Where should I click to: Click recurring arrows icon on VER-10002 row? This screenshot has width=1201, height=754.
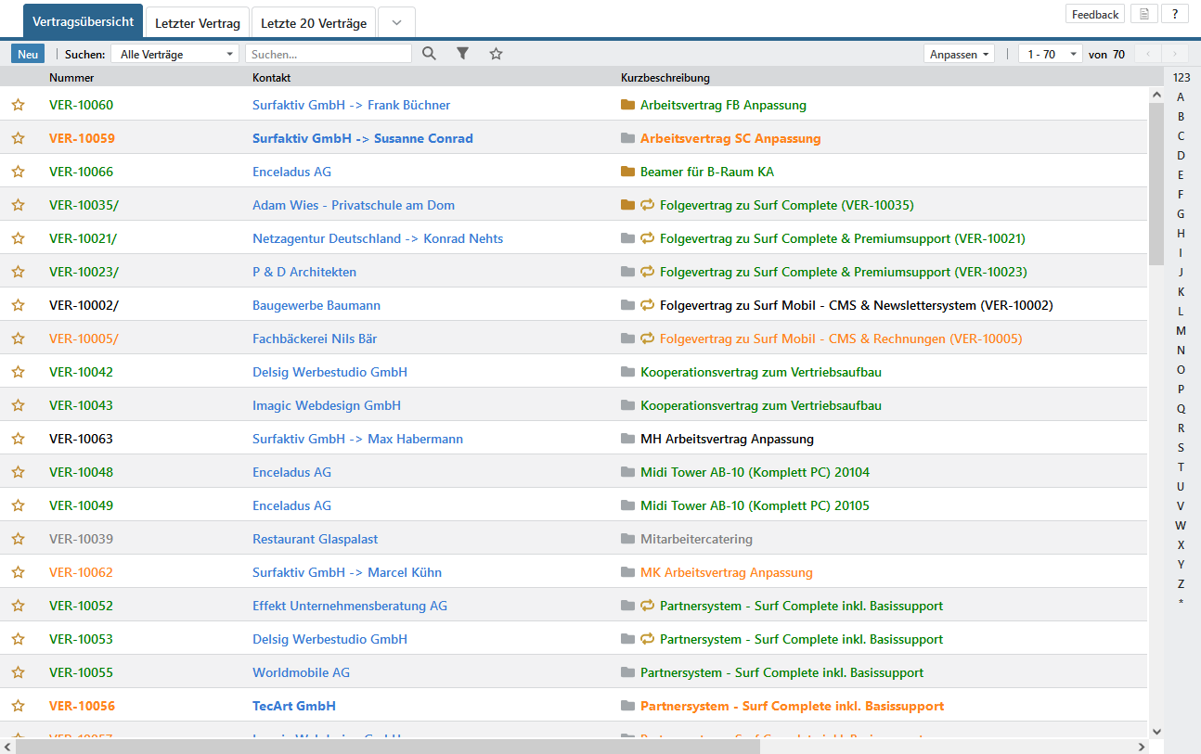pos(648,305)
